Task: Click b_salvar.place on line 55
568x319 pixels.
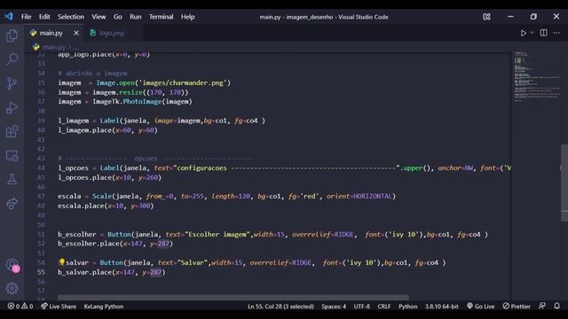Action: click(x=84, y=272)
